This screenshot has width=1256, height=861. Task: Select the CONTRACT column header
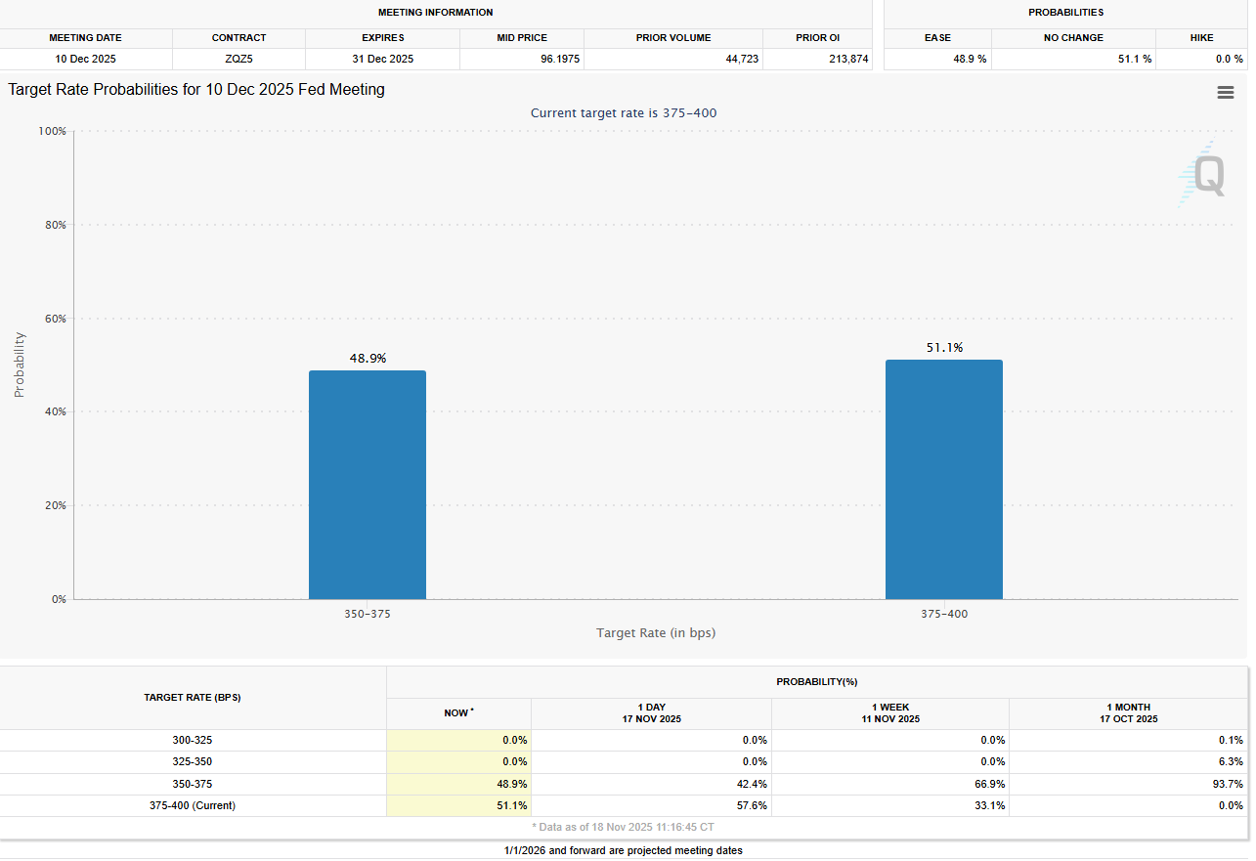(238, 38)
